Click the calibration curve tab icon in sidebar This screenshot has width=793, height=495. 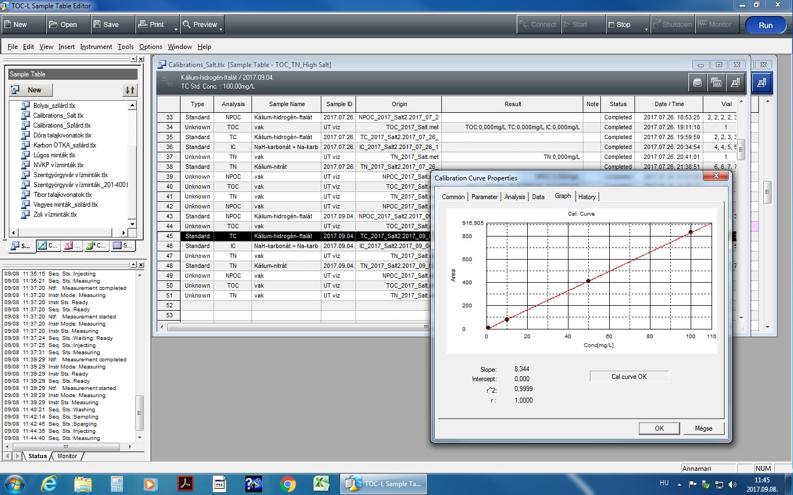[x=48, y=246]
